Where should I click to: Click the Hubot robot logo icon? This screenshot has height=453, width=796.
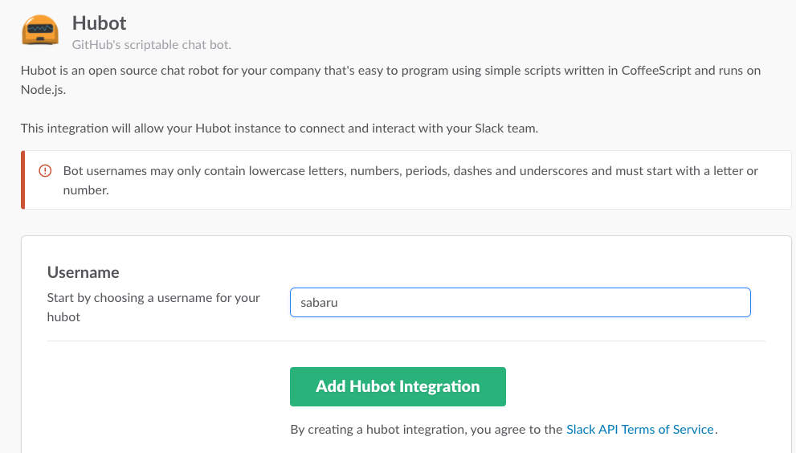(x=39, y=30)
